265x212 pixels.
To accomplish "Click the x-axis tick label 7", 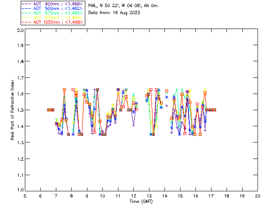I will point(56,196).
